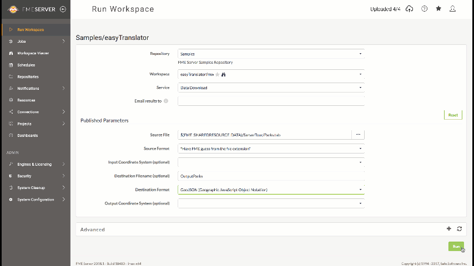Image resolution: width=474 pixels, height=266 pixels.
Task: Click the binoculars icon beside easyTranslator.fmw
Action: coord(223,74)
